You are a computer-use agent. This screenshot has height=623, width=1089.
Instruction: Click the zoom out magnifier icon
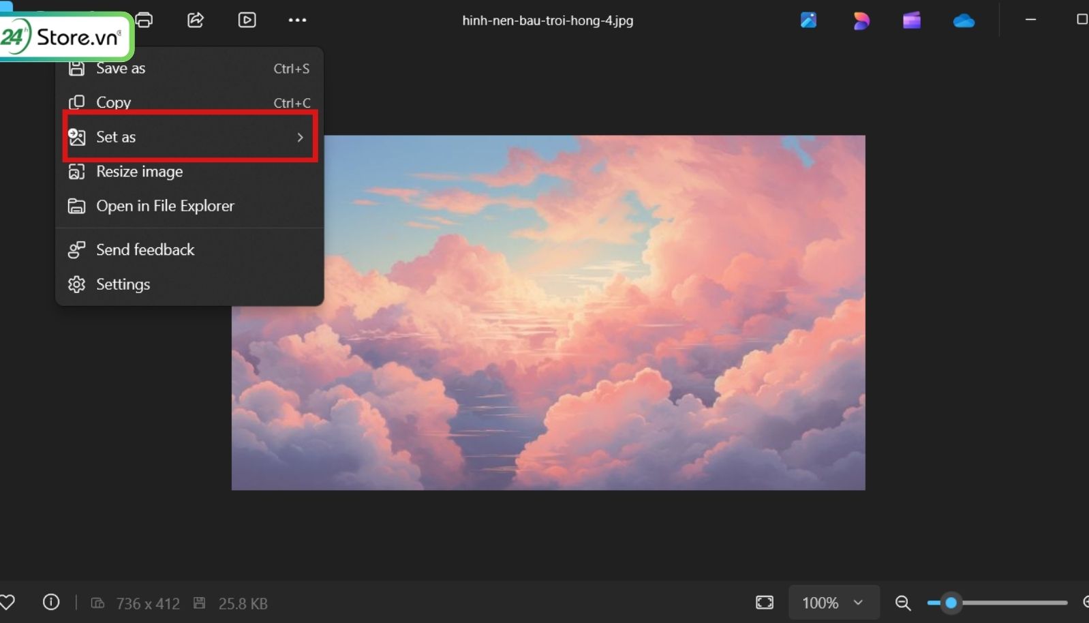903,603
